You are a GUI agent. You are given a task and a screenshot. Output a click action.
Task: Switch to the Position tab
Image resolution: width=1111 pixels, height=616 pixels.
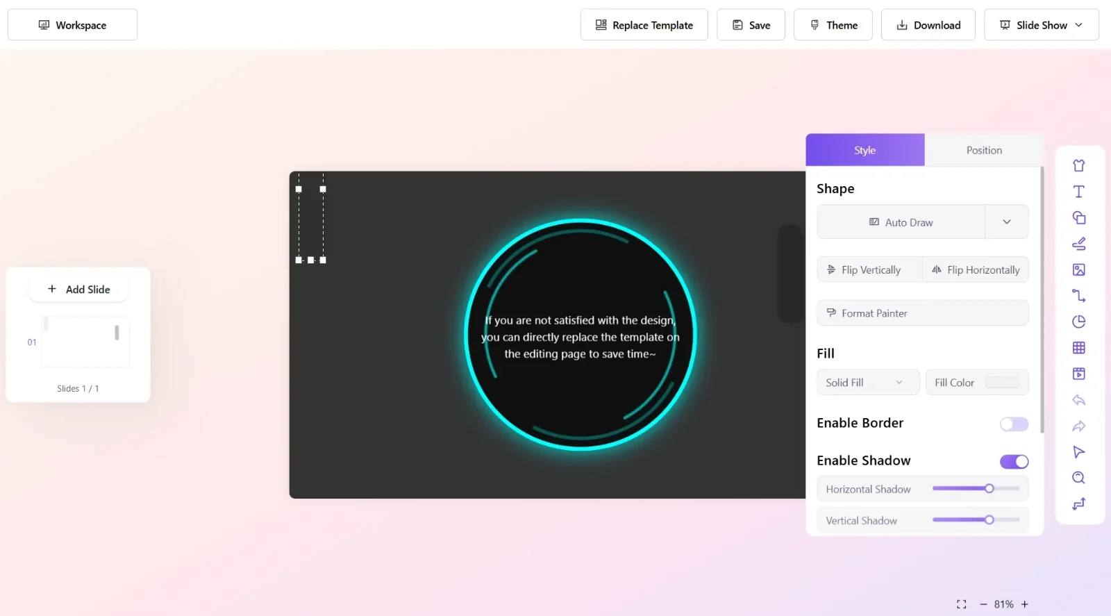[x=984, y=150]
